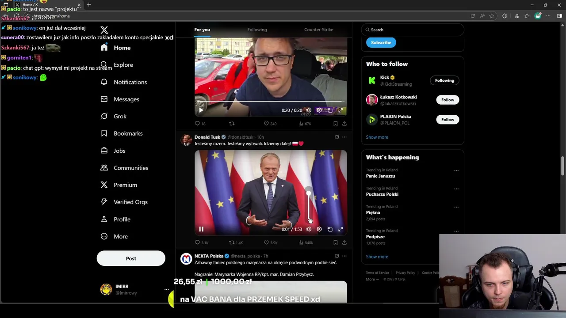Bookmark the top video post
The width and height of the screenshot is (566, 318).
(x=335, y=124)
